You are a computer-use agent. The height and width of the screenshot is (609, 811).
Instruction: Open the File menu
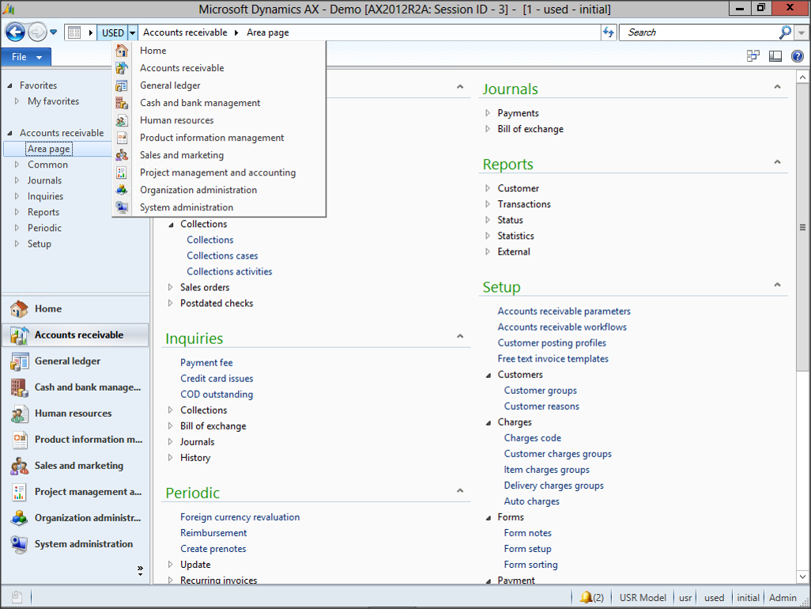(26, 57)
